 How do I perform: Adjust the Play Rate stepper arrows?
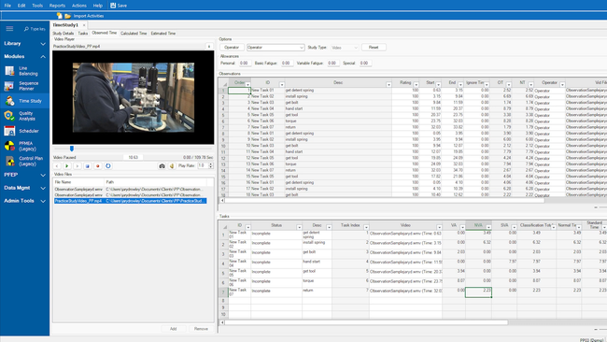click(211, 165)
